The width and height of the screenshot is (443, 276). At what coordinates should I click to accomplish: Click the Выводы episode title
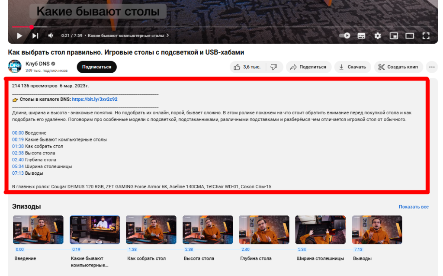[362, 259]
